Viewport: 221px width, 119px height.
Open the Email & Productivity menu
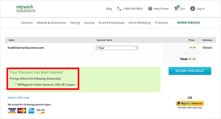pyautogui.click(x=111, y=23)
